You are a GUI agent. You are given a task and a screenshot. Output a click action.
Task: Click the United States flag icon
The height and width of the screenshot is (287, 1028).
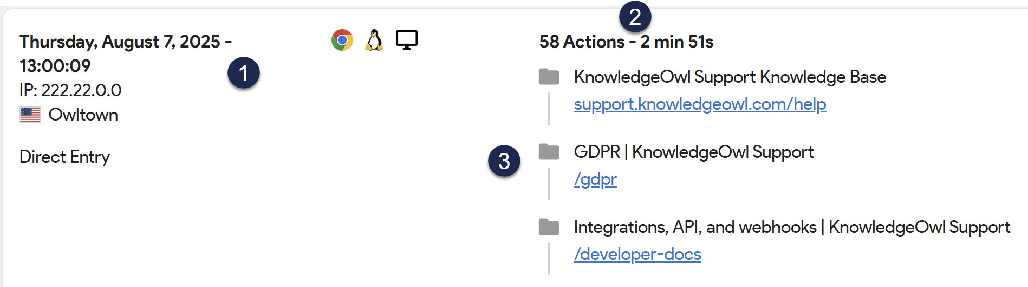pyautogui.click(x=30, y=115)
